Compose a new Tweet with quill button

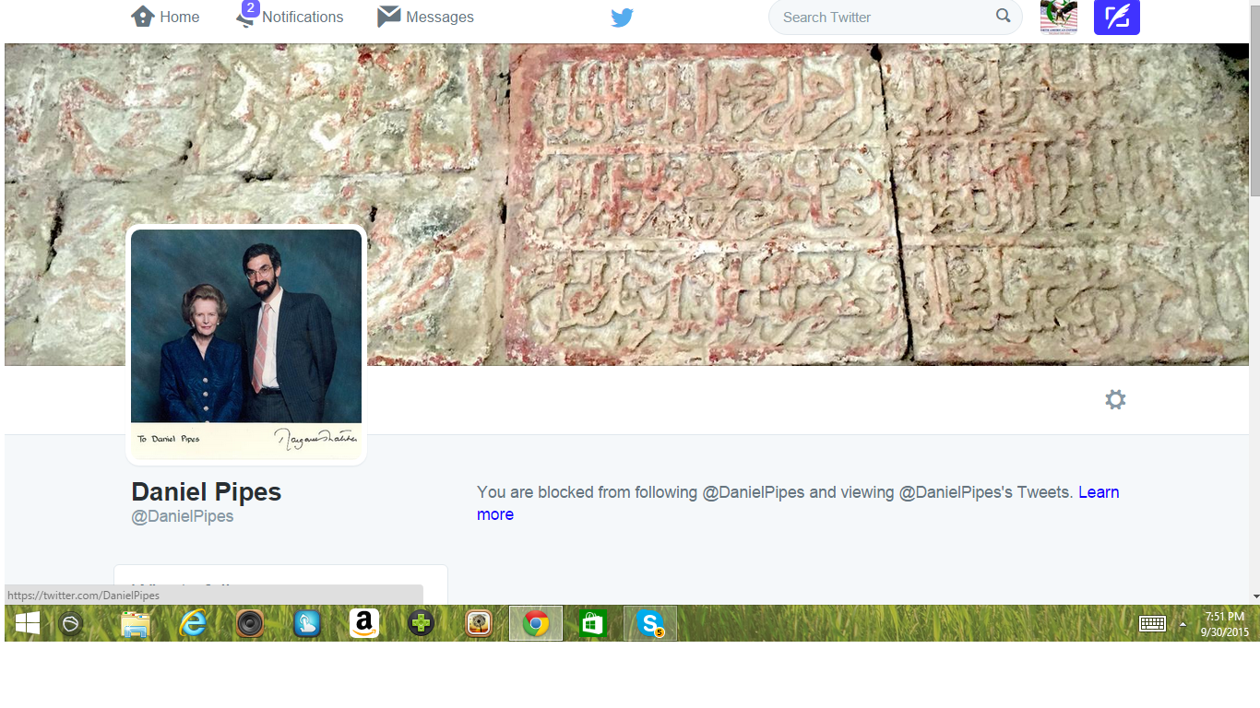(1116, 17)
